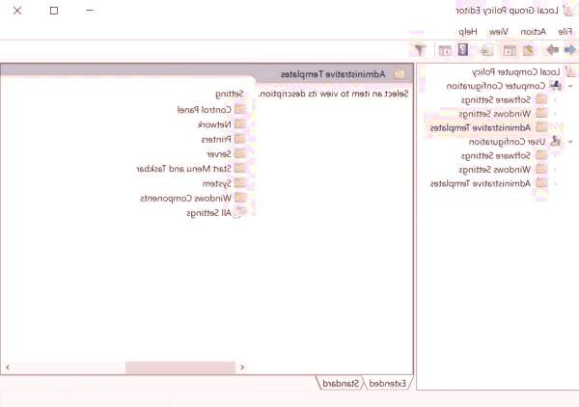This screenshot has width=579, height=407.
Task: Click the Filter funnel icon
Action: [420, 49]
